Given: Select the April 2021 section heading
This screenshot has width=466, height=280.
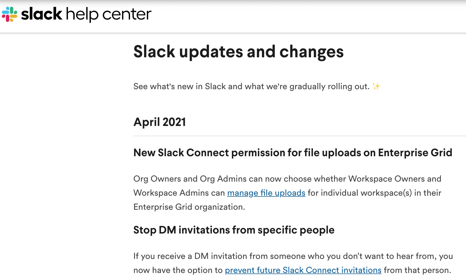Looking at the screenshot, I should (x=160, y=122).
